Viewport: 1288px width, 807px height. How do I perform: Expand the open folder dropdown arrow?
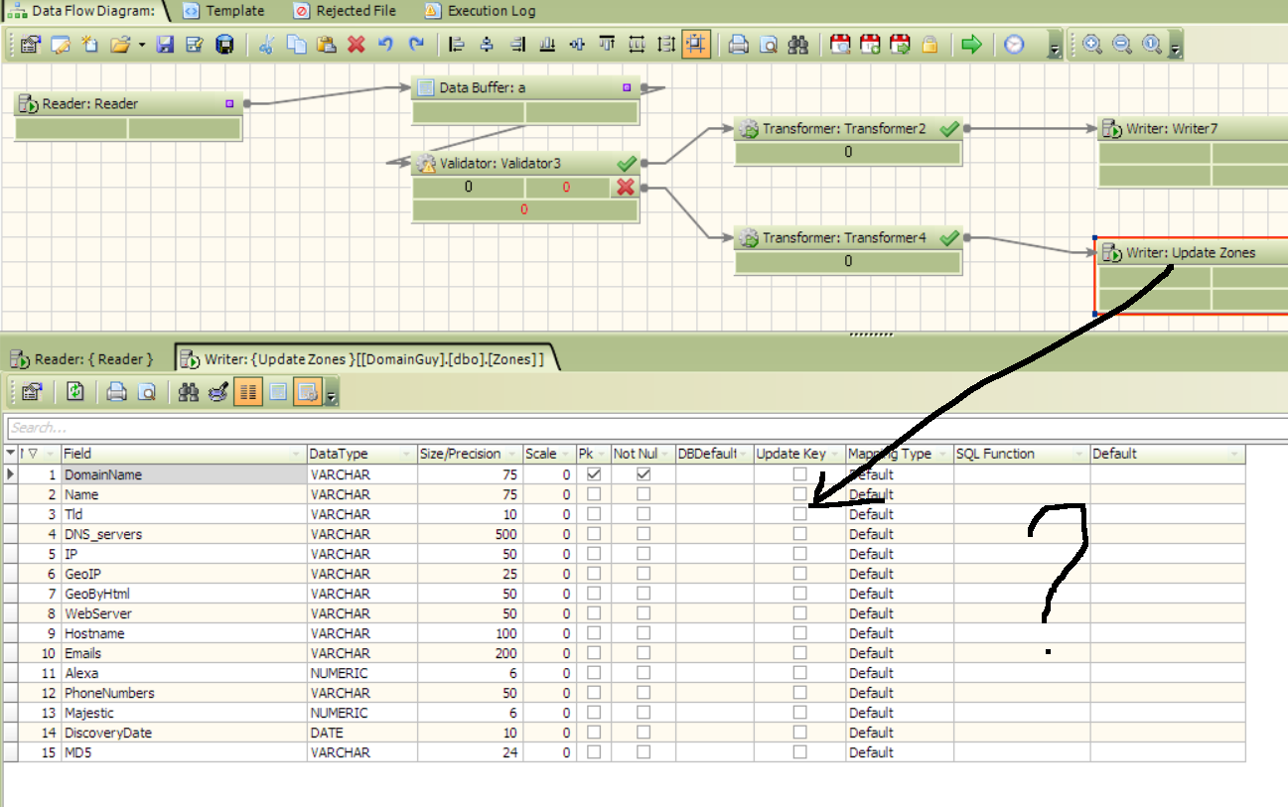pos(141,46)
